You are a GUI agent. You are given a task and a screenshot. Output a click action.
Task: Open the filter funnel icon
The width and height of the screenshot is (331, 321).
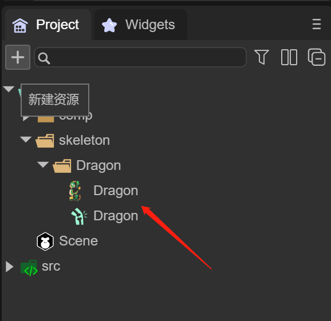coord(262,57)
